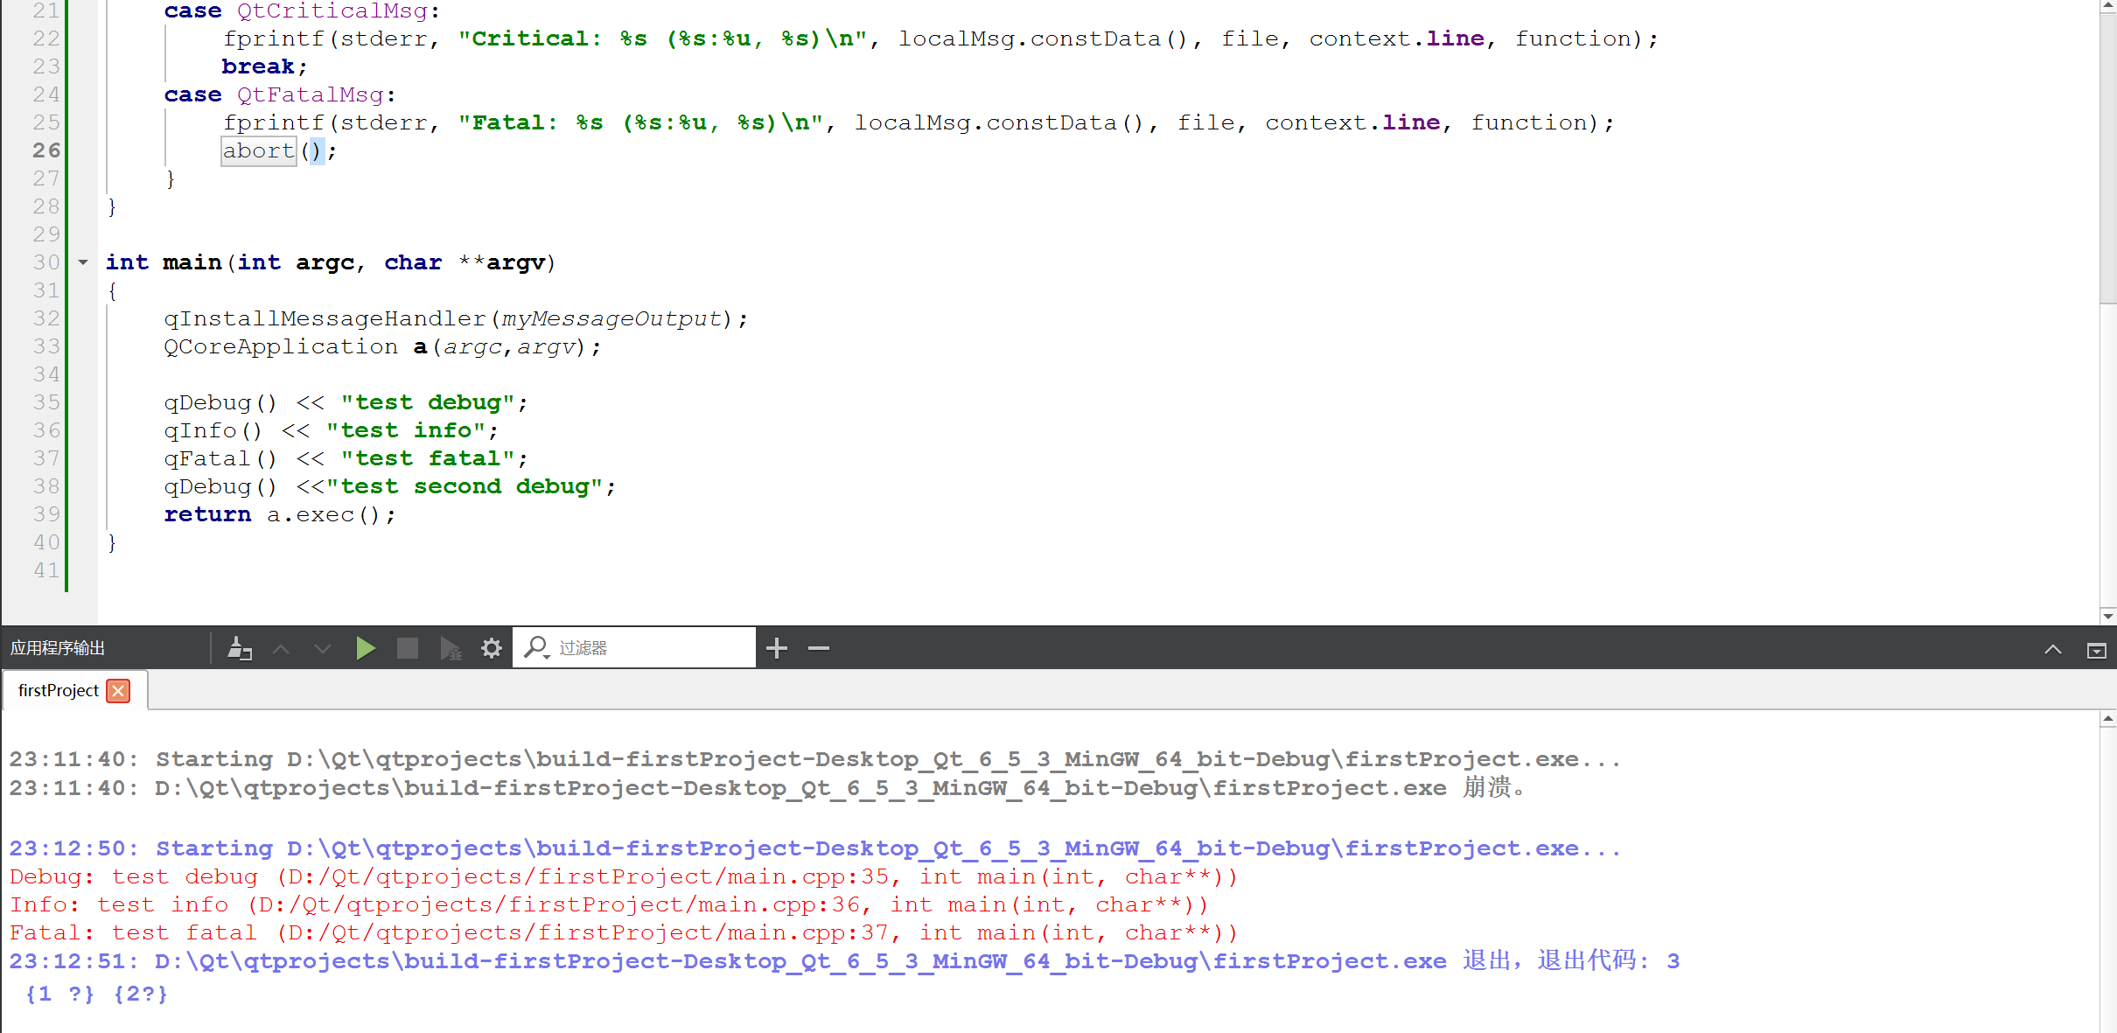Re-run the program with the green play button
2117x1033 pixels.
[x=366, y=648]
